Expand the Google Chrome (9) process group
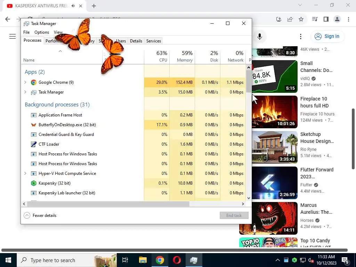Image resolution: width=356 pixels, height=267 pixels. [25, 82]
